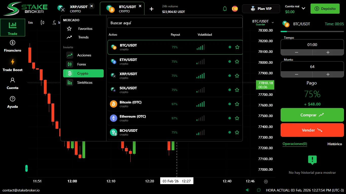Choose SOL/USDT asset row
The height and width of the screenshot is (194, 346).
175,90
